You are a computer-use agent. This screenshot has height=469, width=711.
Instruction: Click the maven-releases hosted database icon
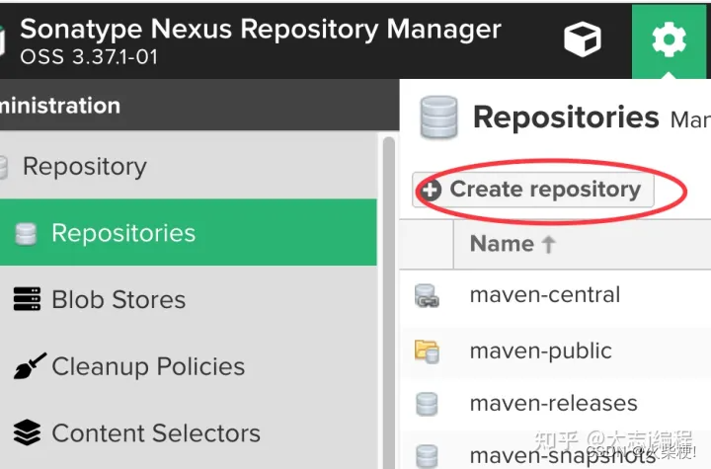click(427, 404)
